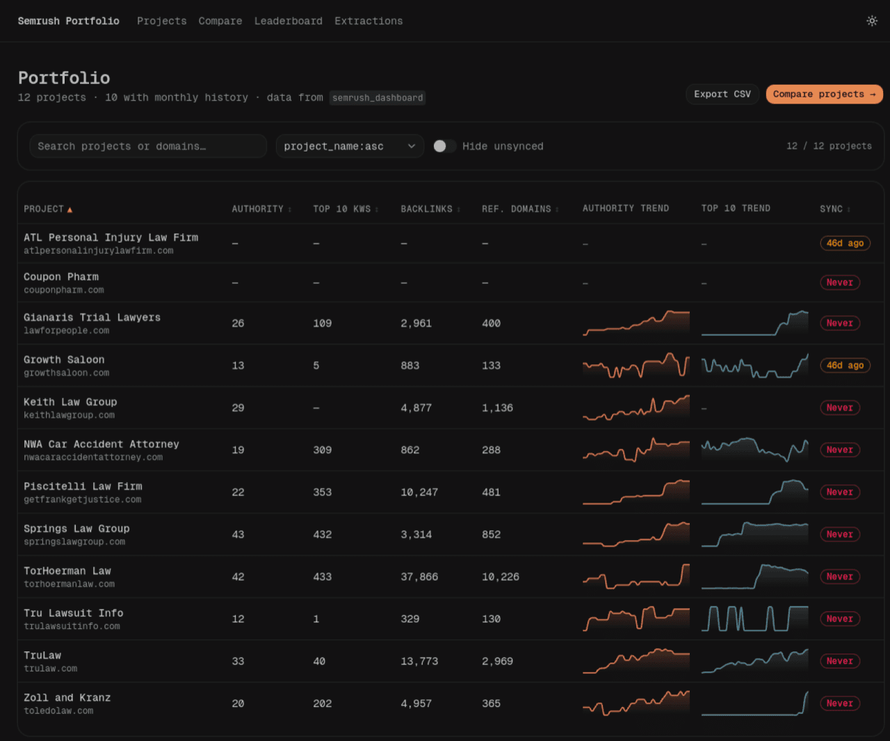890x741 pixels.
Task: Click the 46d ago badge for Growth Saloon
Action: (845, 366)
